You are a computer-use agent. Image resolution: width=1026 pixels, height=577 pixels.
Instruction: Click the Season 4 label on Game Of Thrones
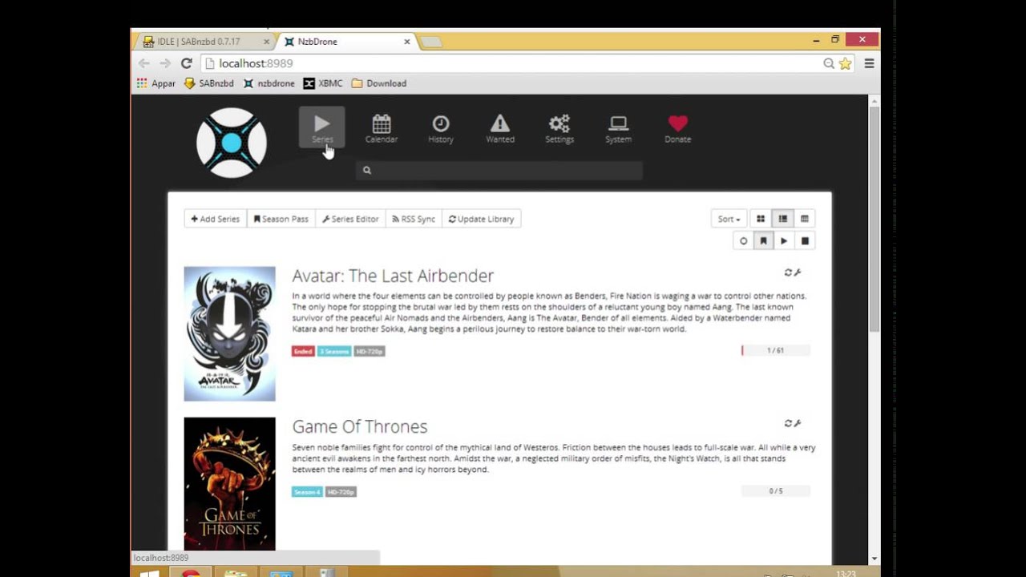[307, 492]
